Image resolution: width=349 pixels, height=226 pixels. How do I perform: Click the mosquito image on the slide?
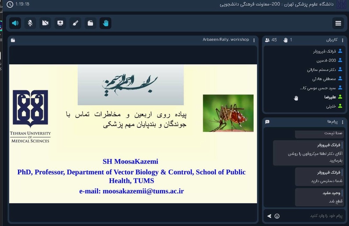pos(228,113)
